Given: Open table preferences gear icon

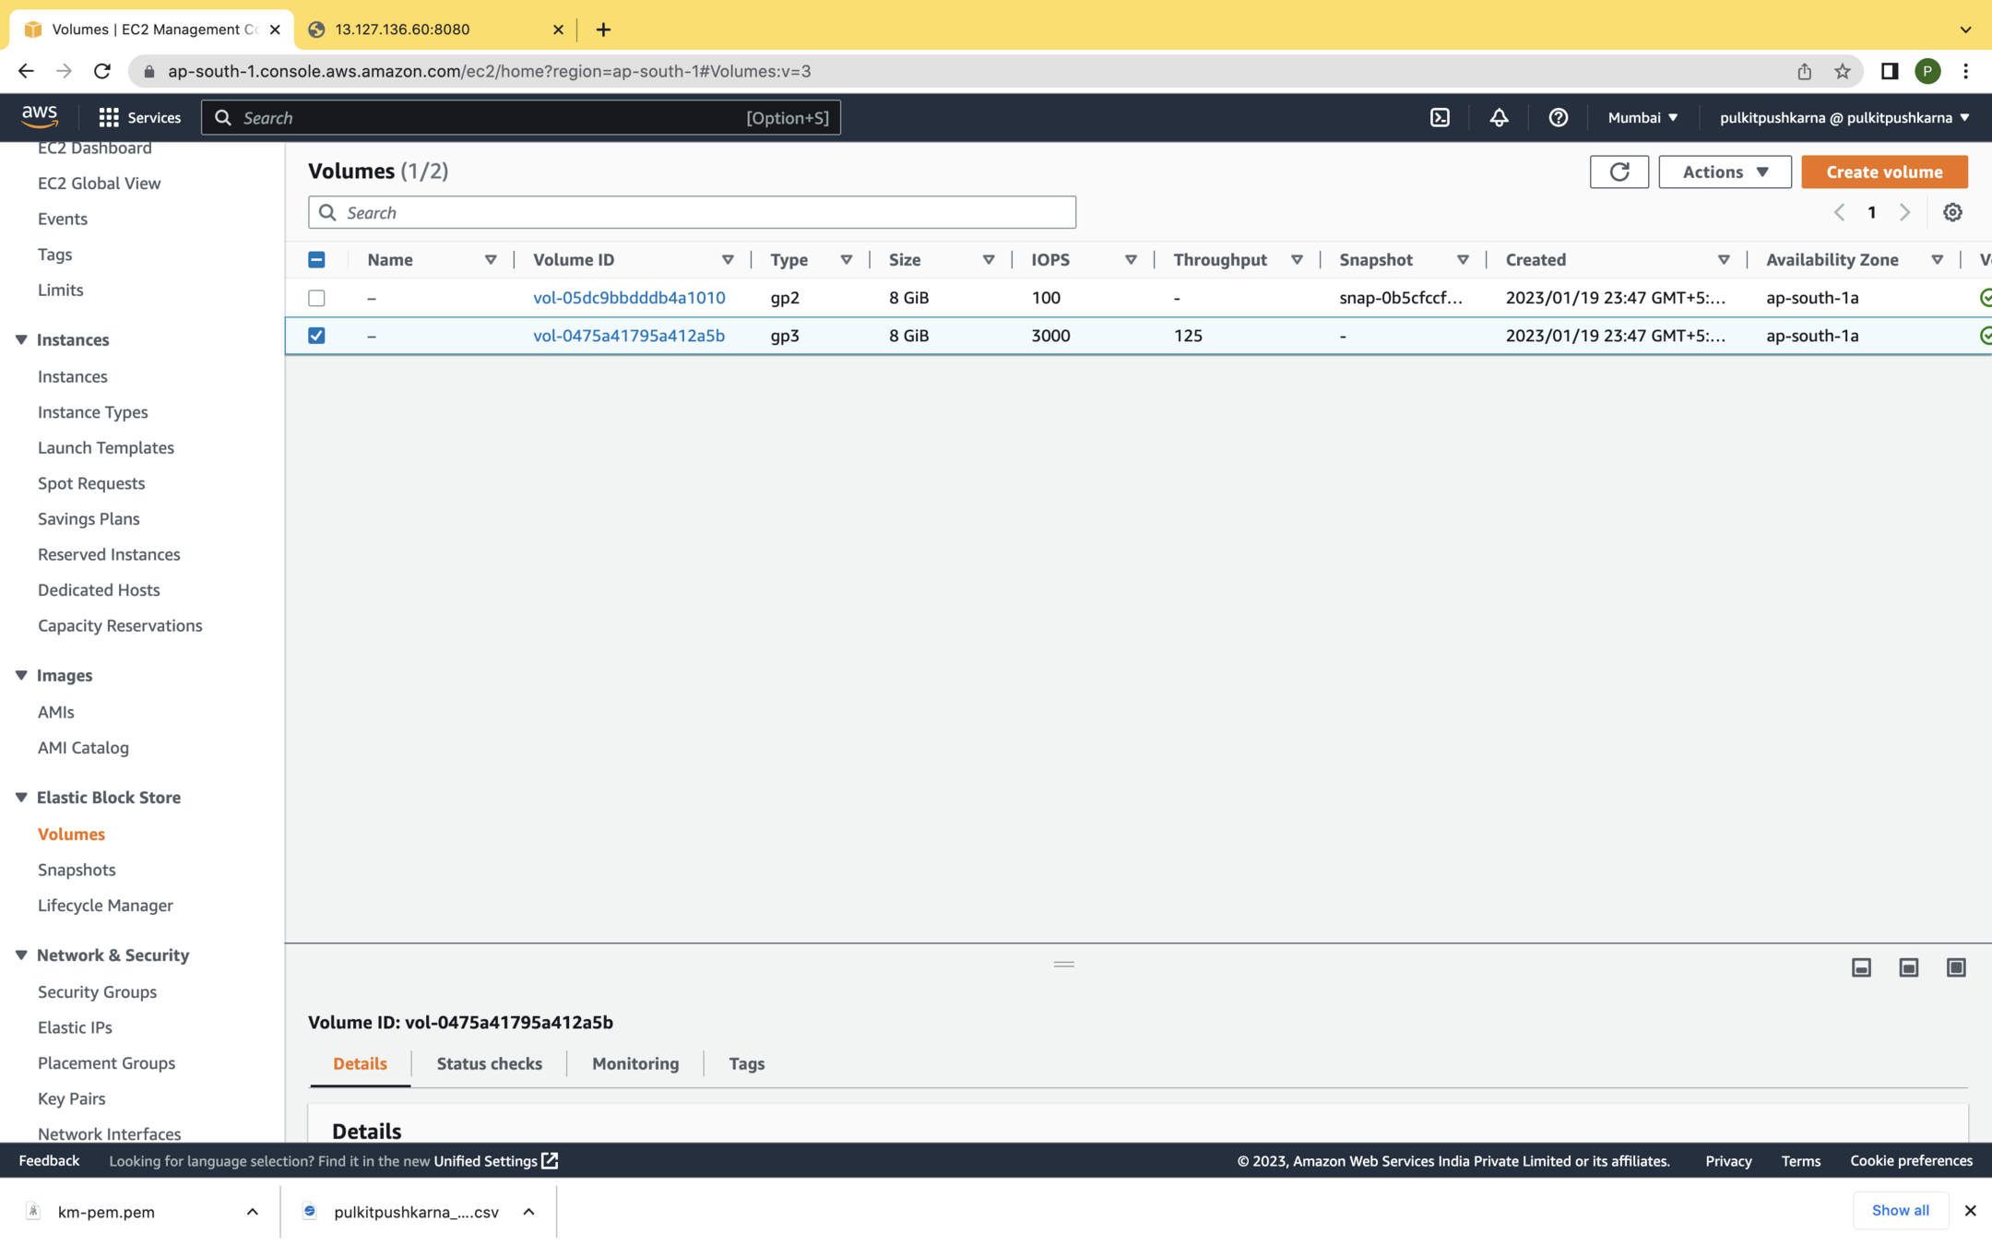Looking at the screenshot, I should click(1952, 212).
